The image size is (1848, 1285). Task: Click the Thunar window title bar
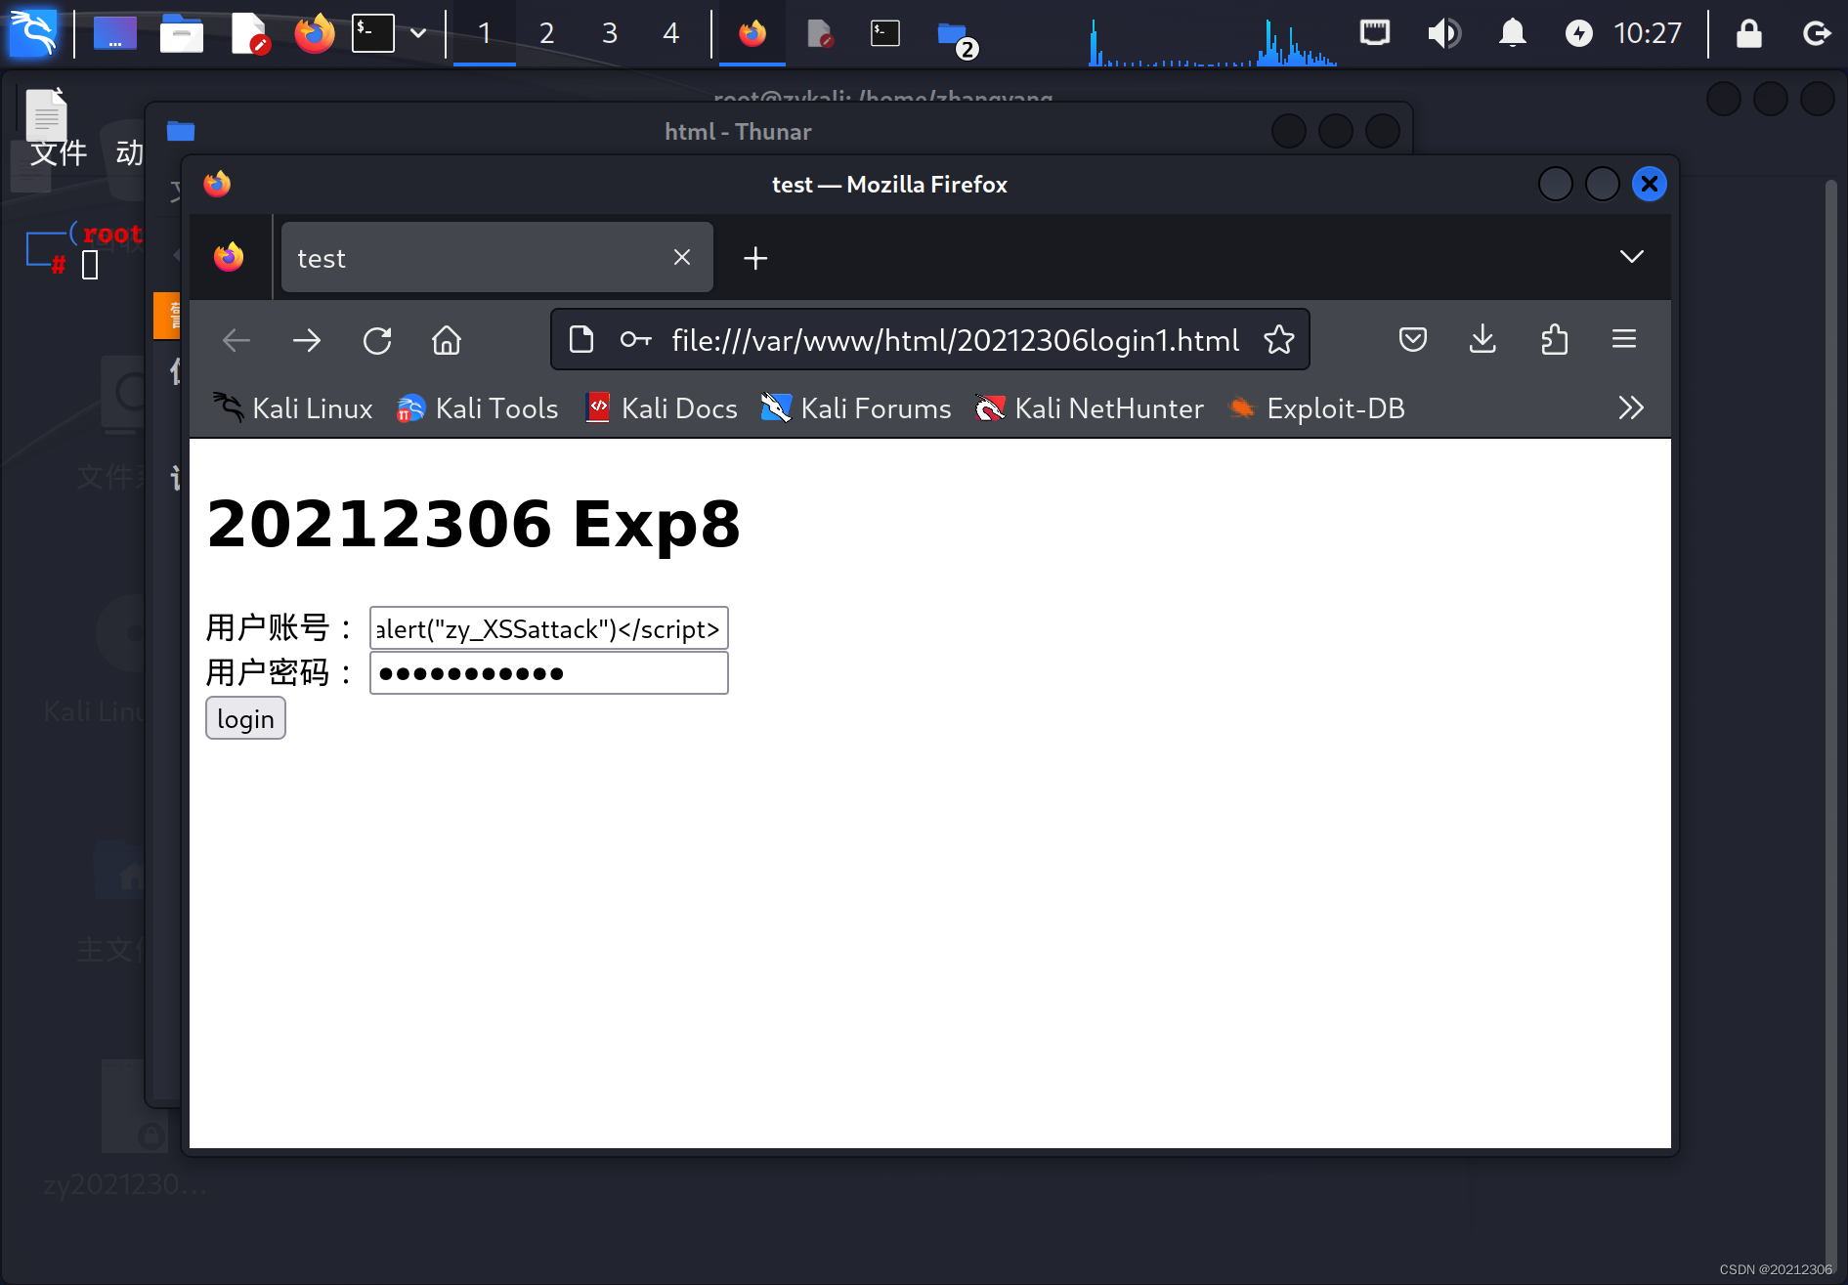(x=738, y=131)
